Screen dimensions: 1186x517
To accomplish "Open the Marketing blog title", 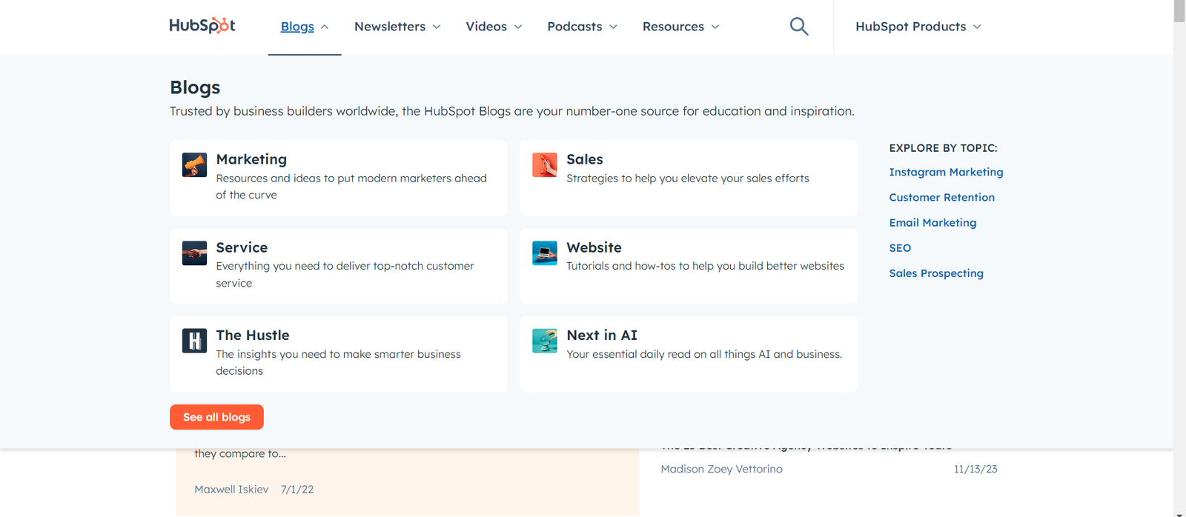I will click(x=251, y=159).
